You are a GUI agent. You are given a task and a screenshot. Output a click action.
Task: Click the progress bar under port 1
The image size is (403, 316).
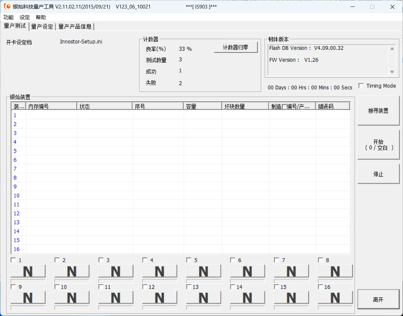tap(28, 281)
